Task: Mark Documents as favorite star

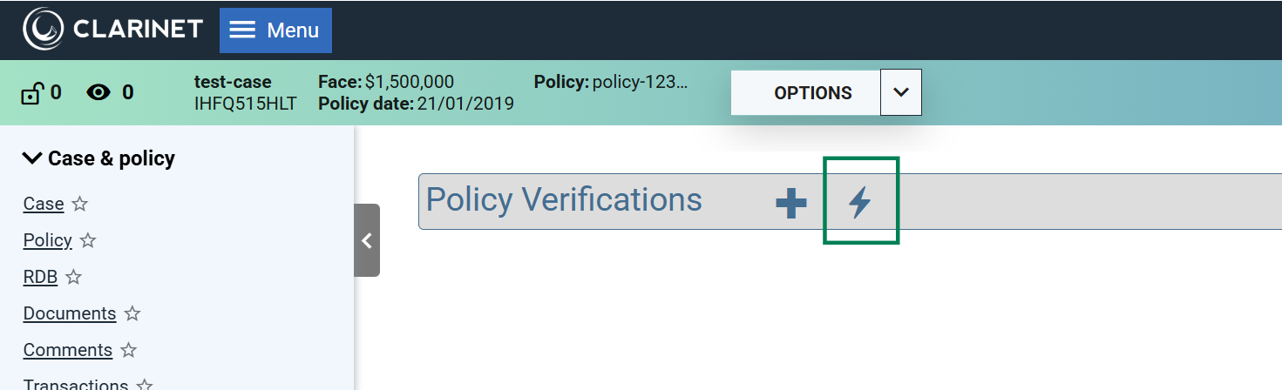Action: (132, 313)
